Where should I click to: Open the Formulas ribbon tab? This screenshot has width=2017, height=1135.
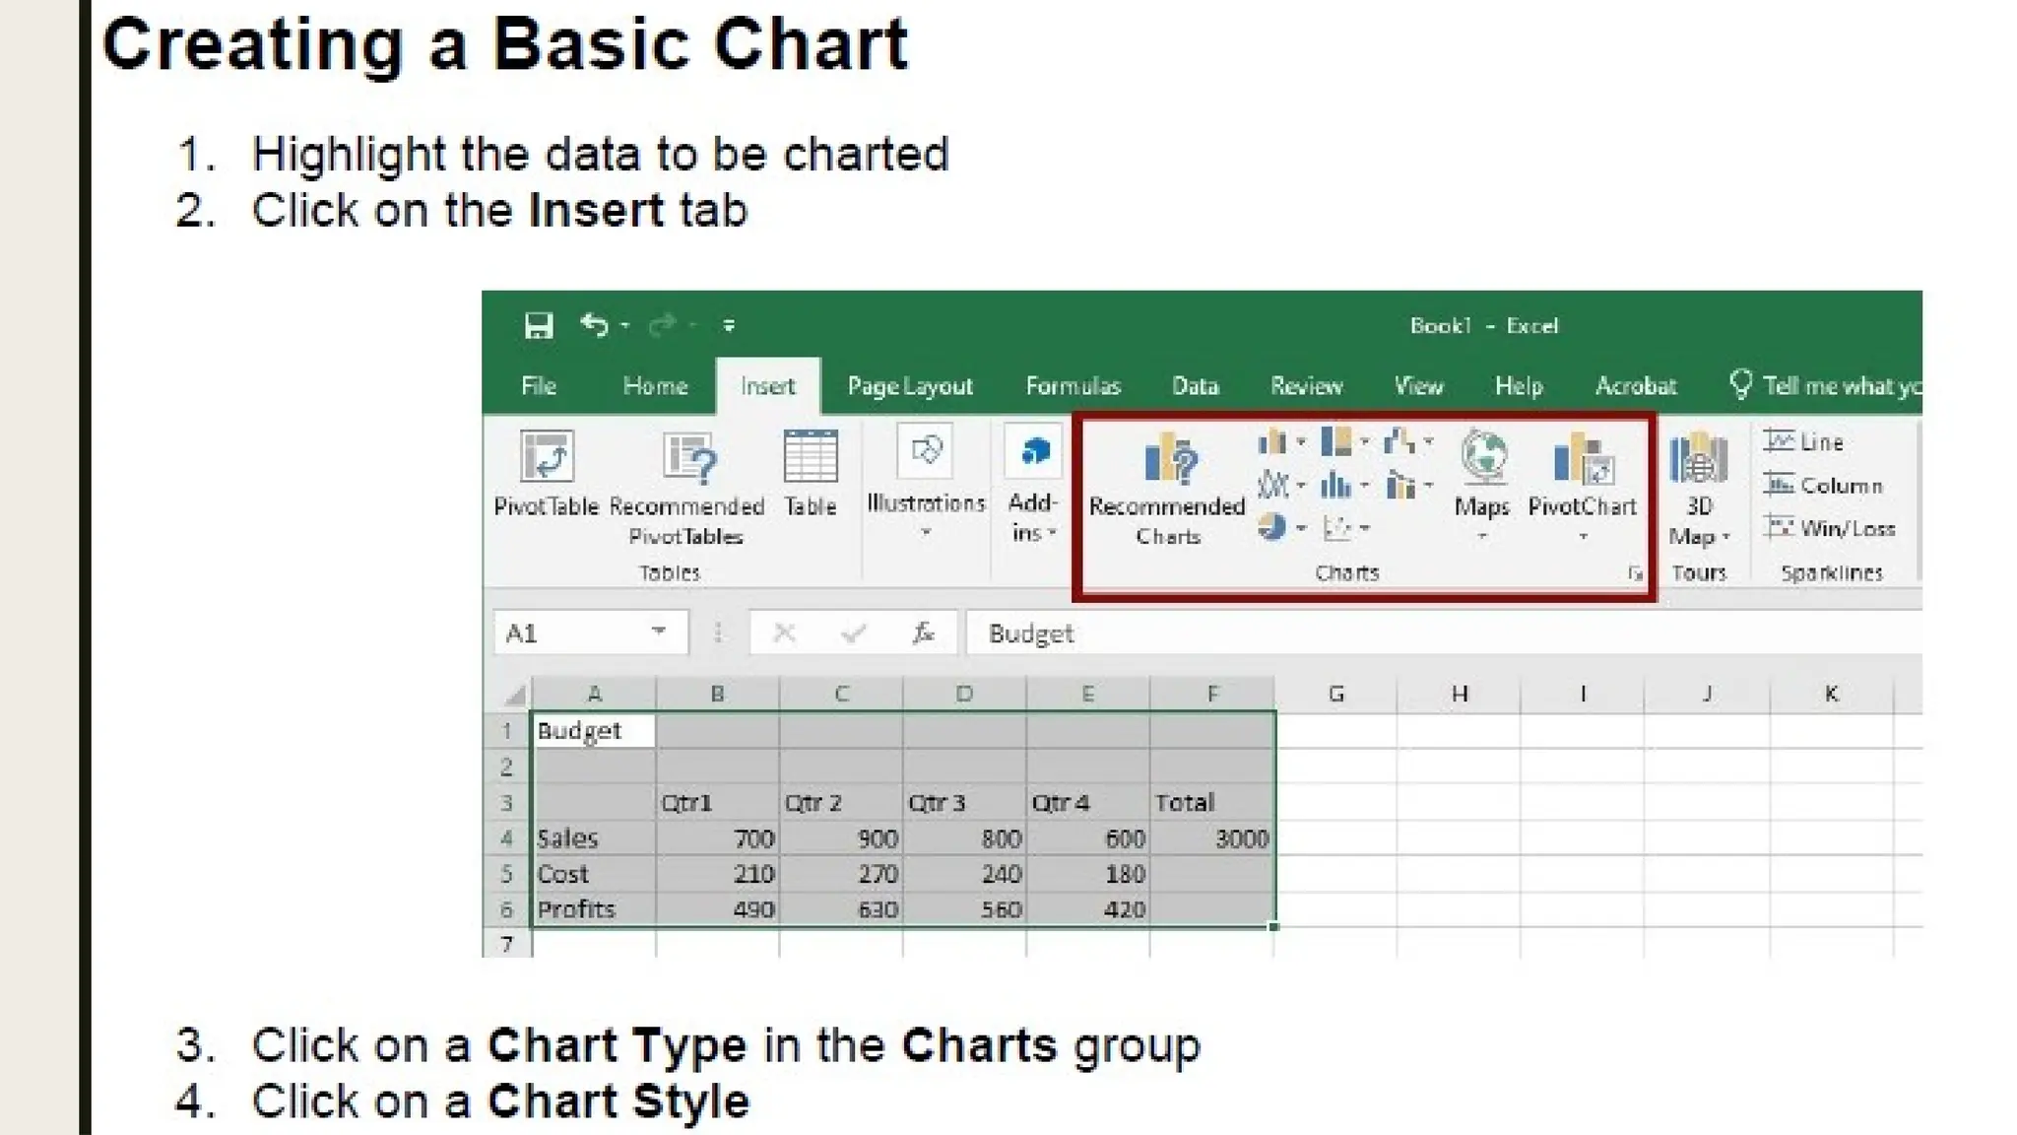coord(1074,386)
